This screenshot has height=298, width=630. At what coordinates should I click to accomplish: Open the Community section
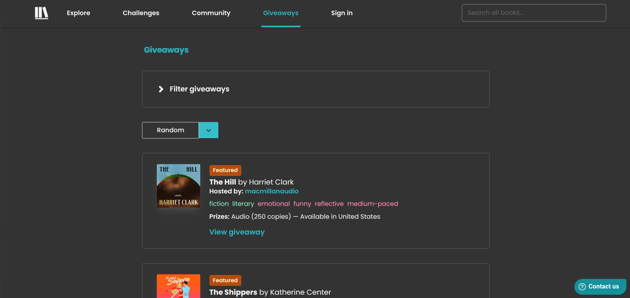tap(211, 13)
